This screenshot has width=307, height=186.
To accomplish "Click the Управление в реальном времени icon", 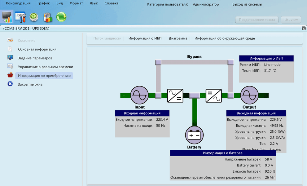I will click(10, 66).
